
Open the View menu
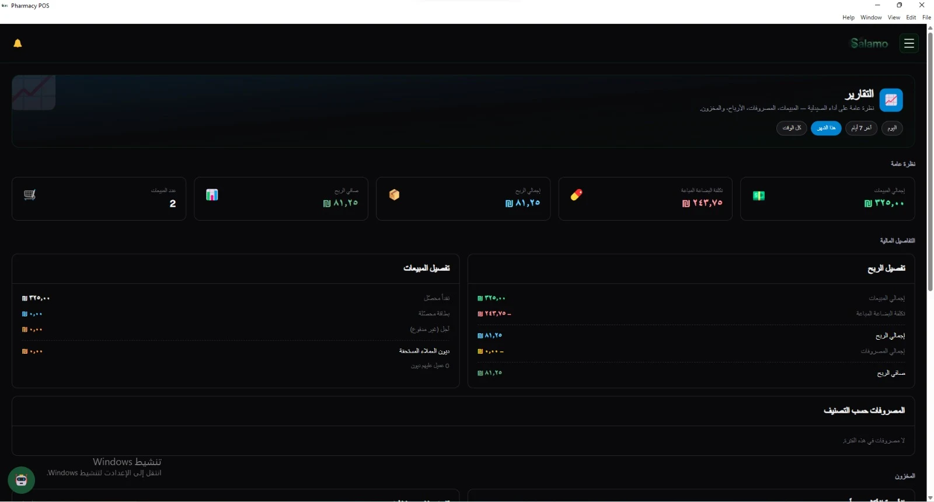894,18
